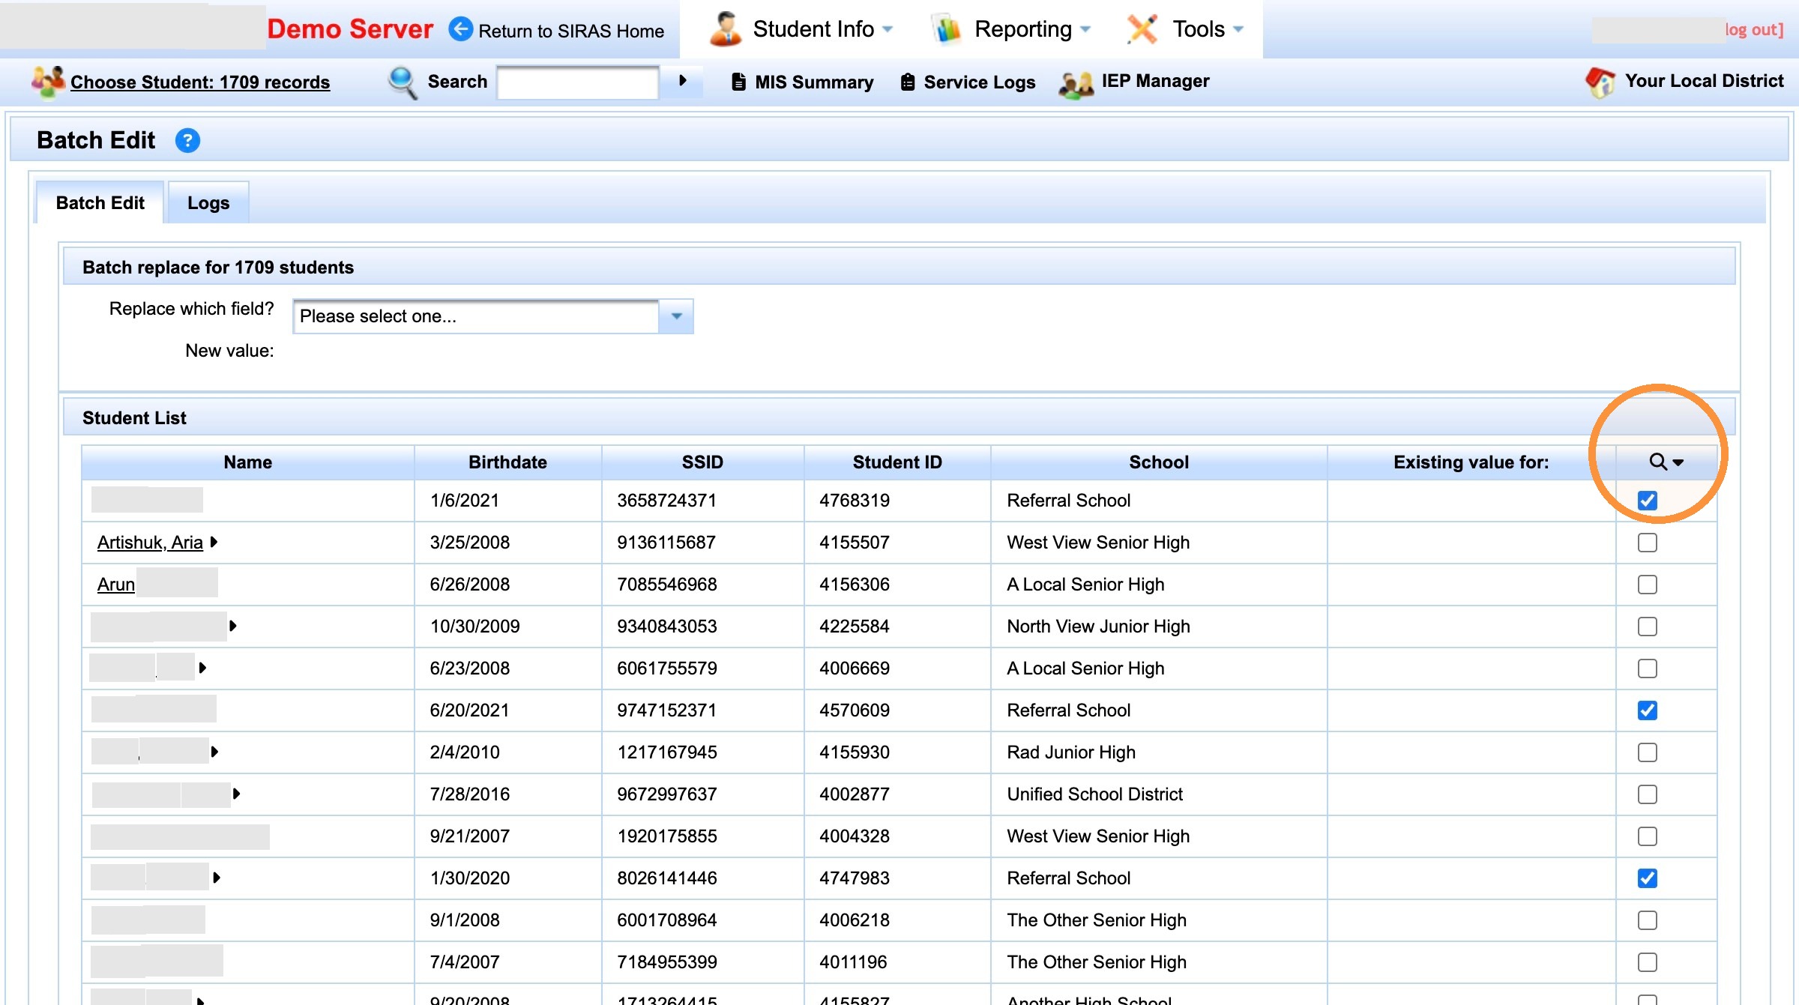Image resolution: width=1799 pixels, height=1005 pixels.
Task: Click arrow next to Artishuk, Aria
Action: point(214,542)
